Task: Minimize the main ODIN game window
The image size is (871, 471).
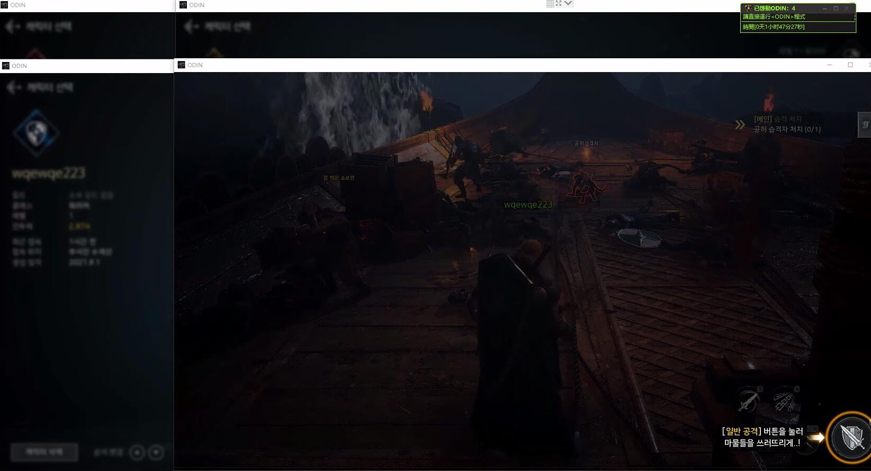Action: coord(830,65)
